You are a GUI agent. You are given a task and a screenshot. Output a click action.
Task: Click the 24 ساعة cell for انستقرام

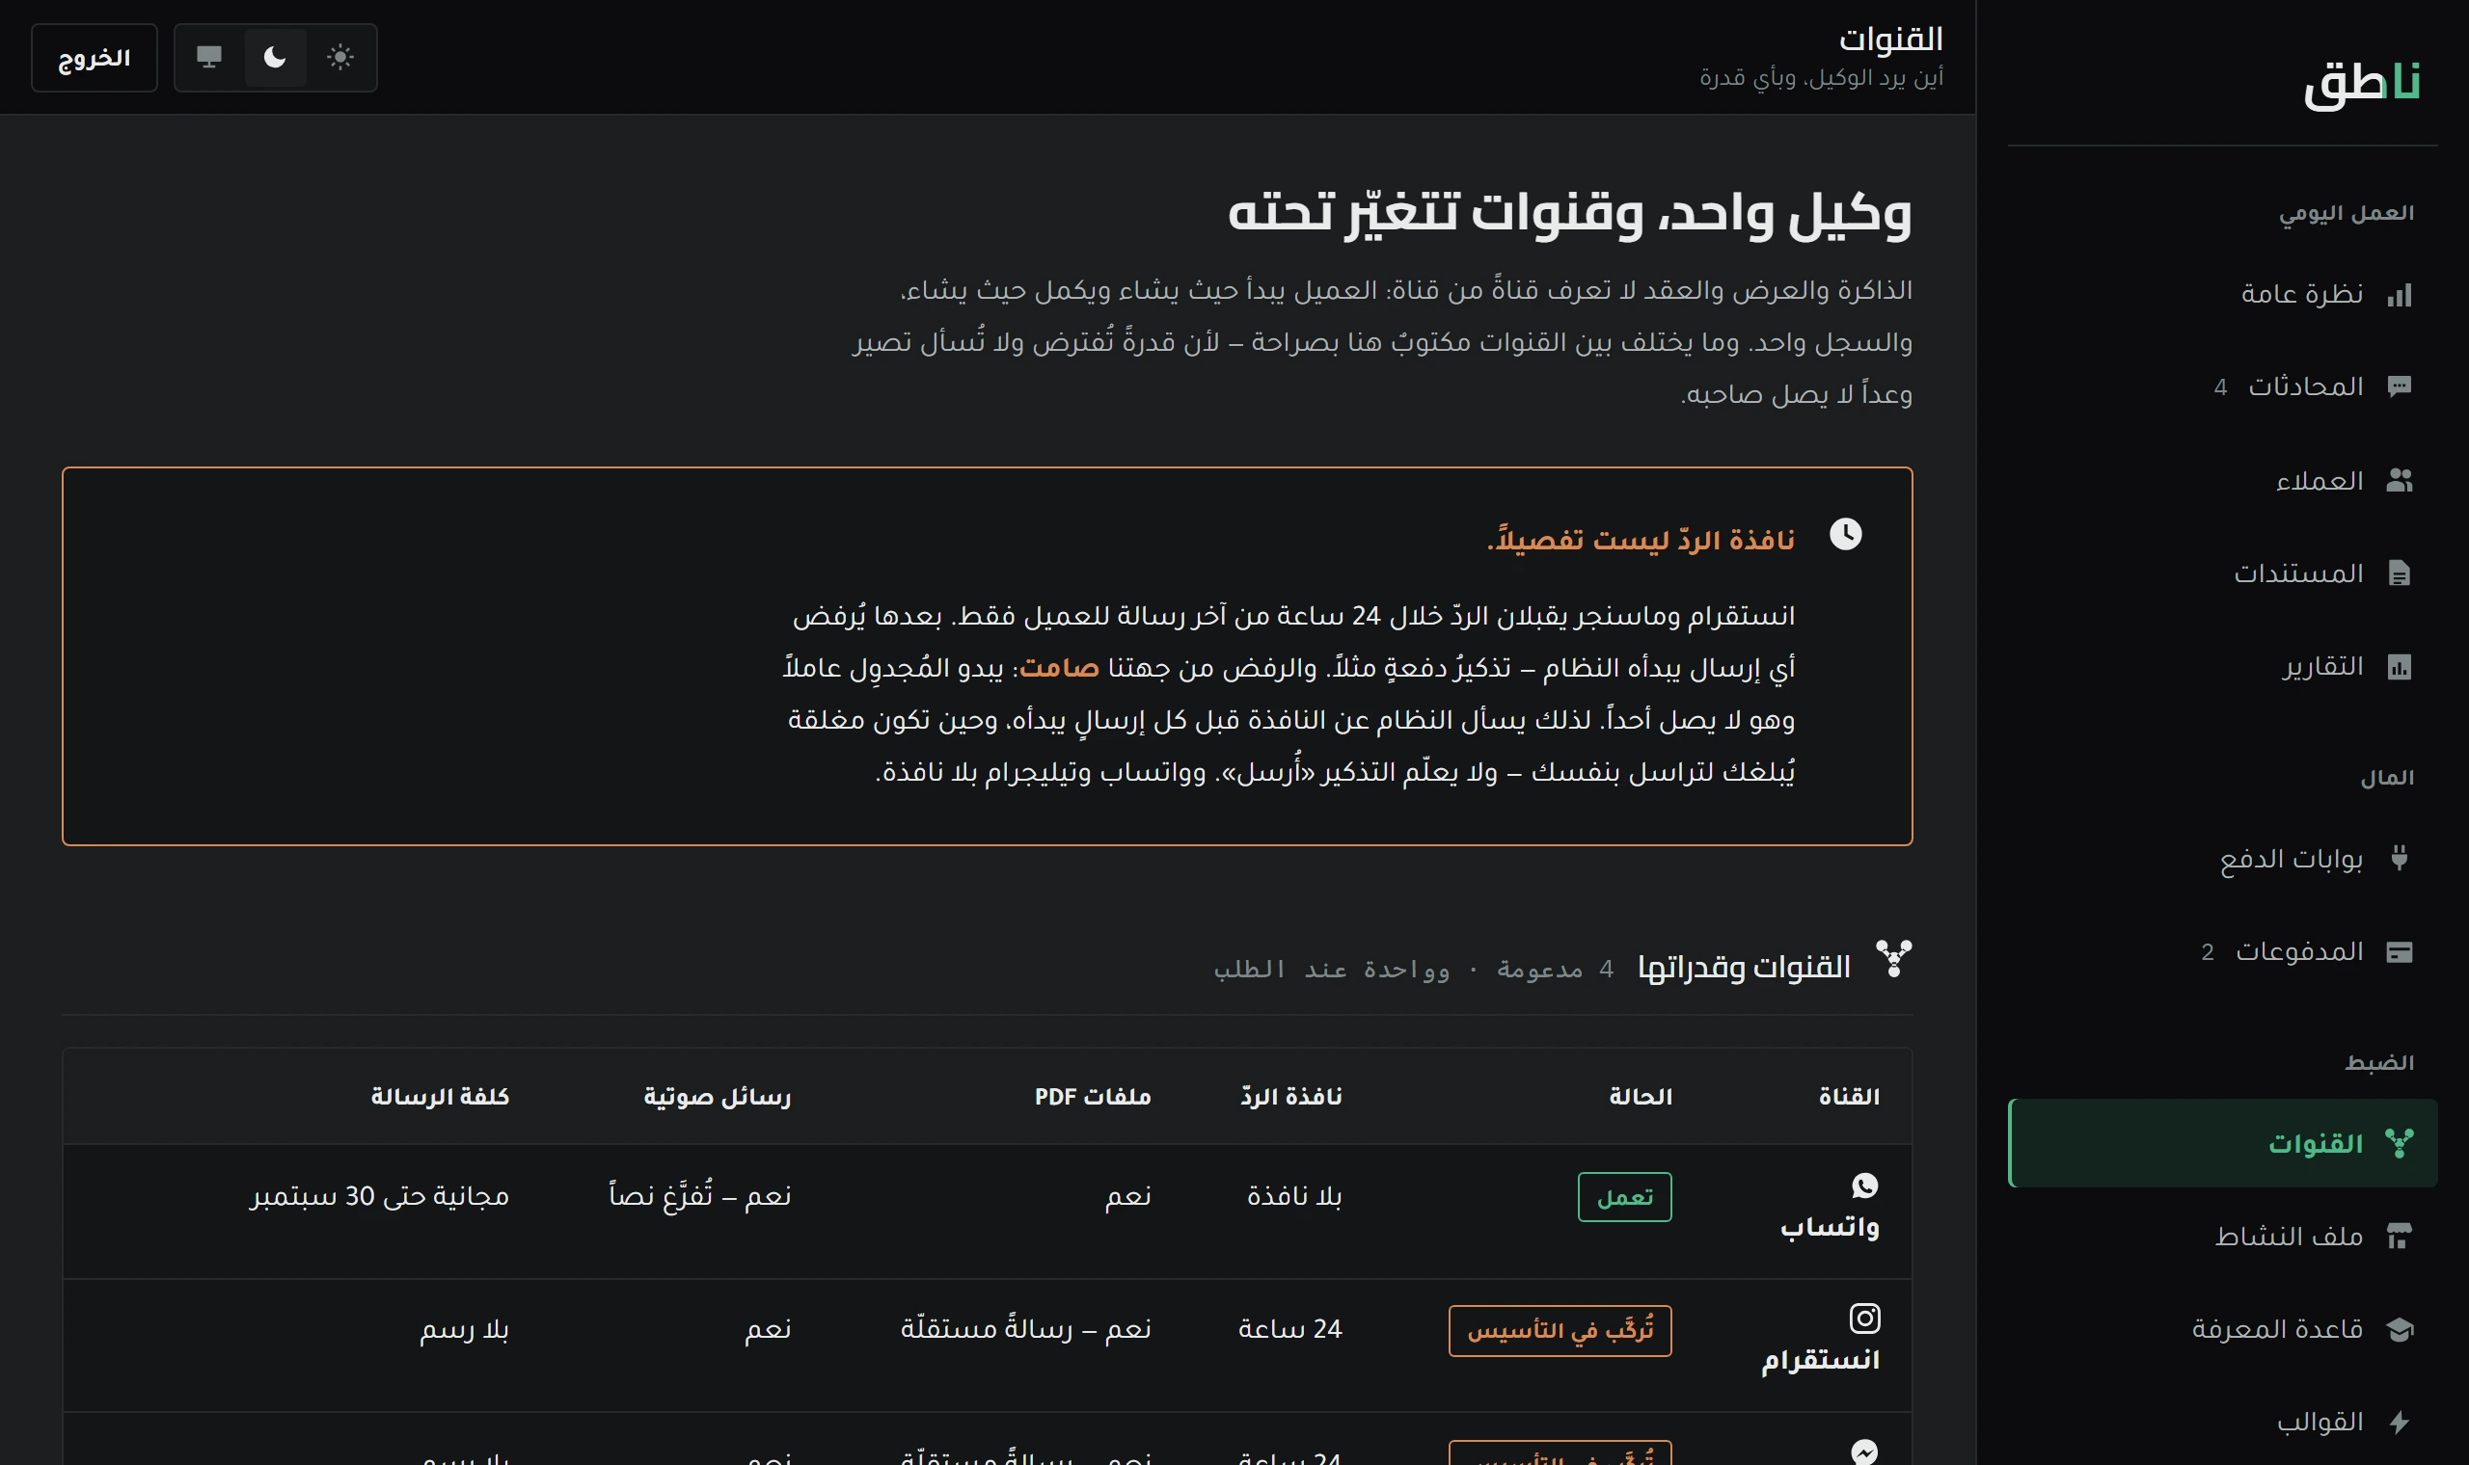coord(1289,1330)
